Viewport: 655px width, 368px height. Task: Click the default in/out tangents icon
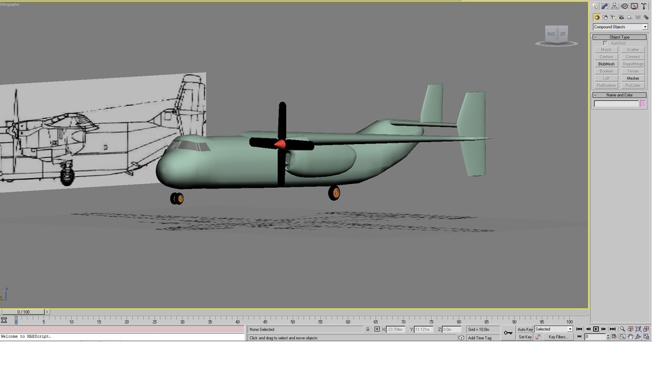click(538, 337)
